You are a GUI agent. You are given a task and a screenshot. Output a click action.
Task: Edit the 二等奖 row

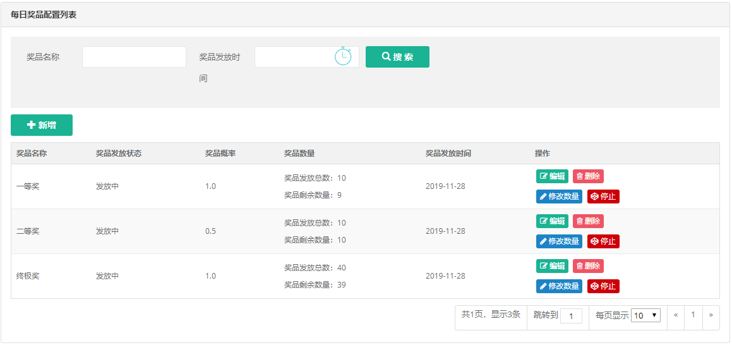point(552,221)
